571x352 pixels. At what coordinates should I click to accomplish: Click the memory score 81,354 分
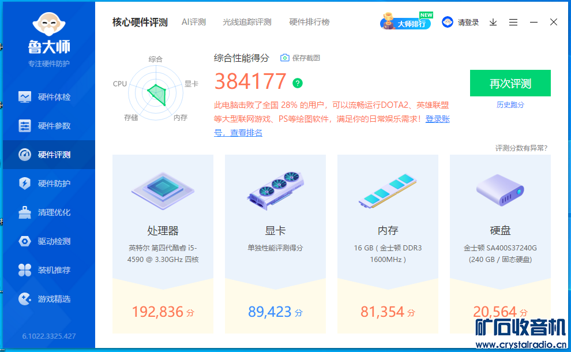coord(388,312)
